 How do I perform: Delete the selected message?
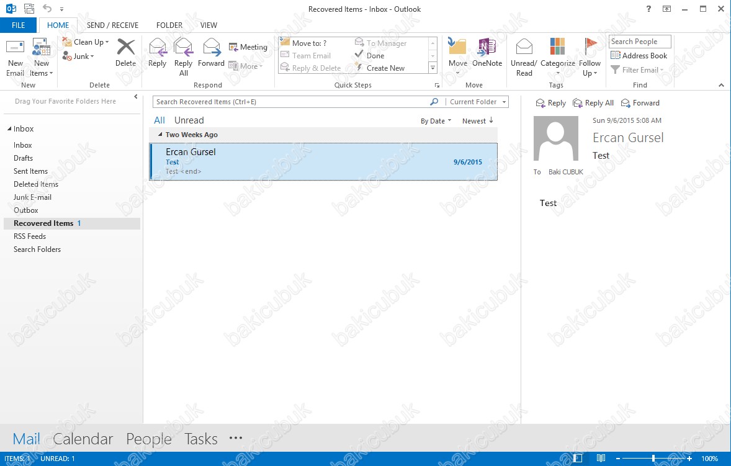125,53
